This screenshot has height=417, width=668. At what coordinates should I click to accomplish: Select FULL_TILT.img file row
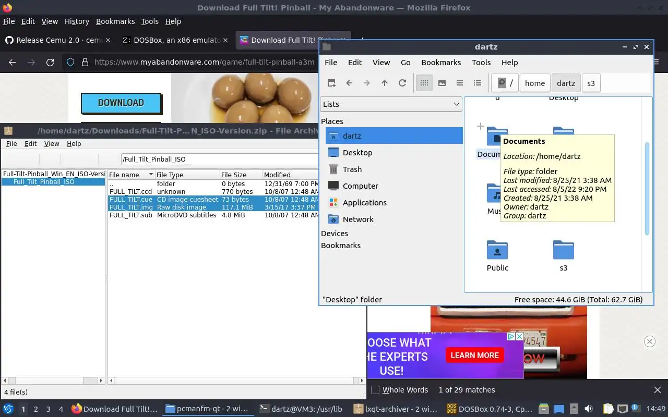tap(213, 207)
